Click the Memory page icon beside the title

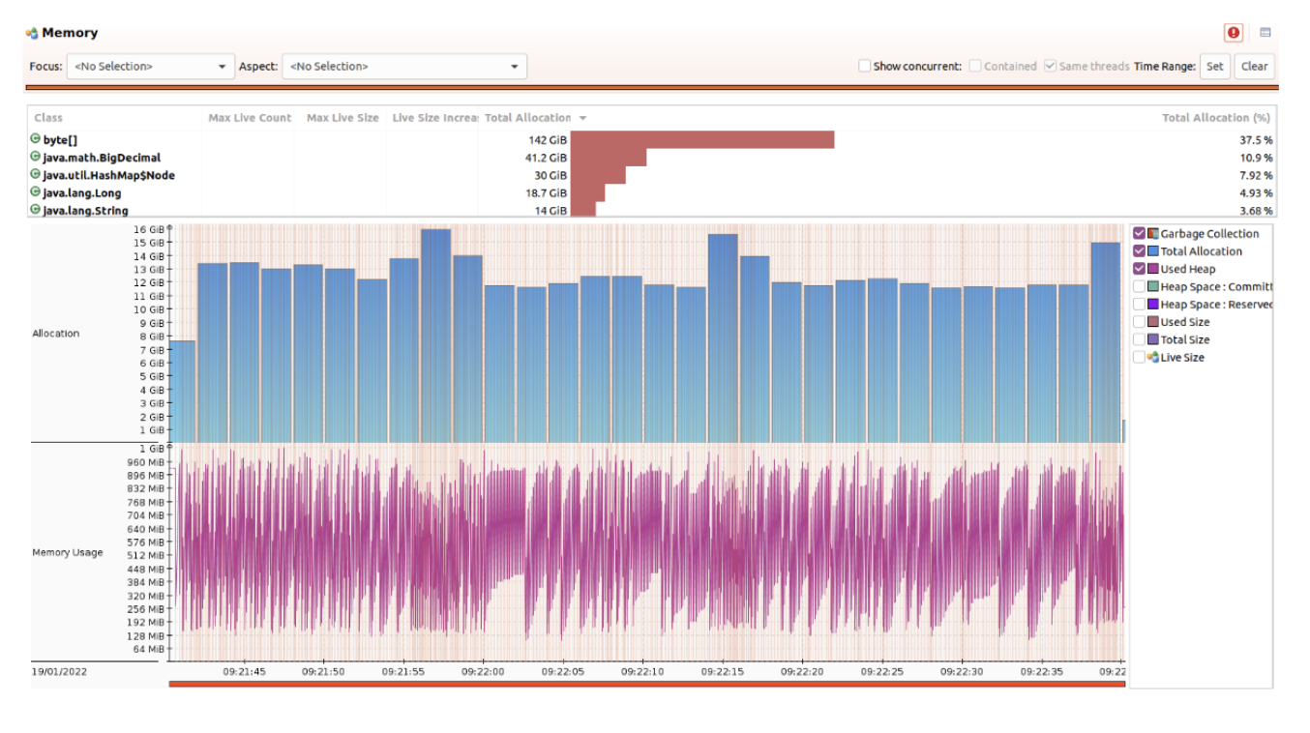[32, 33]
